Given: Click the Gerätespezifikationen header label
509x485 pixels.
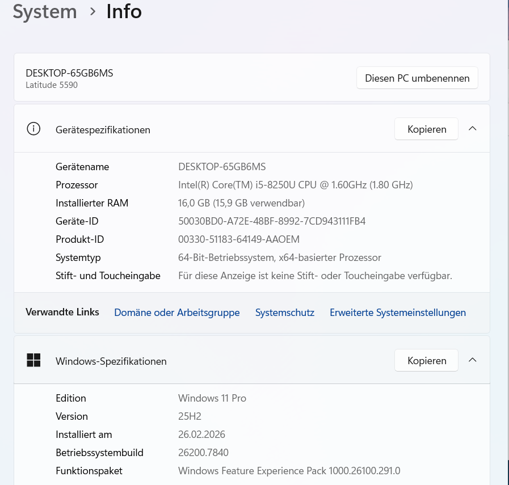Looking at the screenshot, I should (103, 130).
